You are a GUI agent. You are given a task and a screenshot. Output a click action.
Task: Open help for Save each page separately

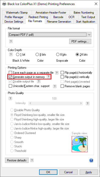tap(57, 73)
